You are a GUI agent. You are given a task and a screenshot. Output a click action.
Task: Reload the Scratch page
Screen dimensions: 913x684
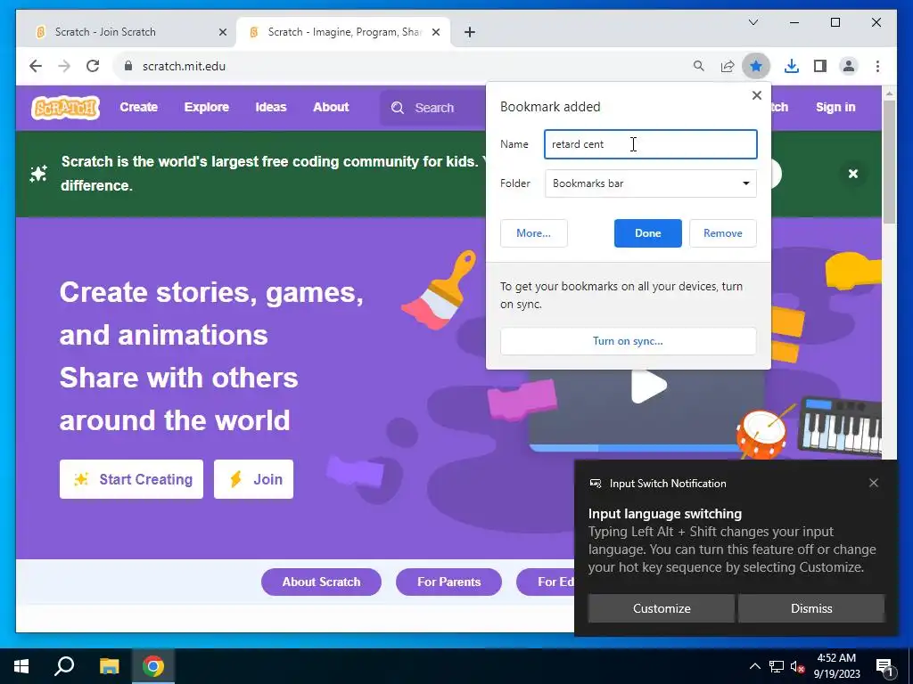[93, 66]
